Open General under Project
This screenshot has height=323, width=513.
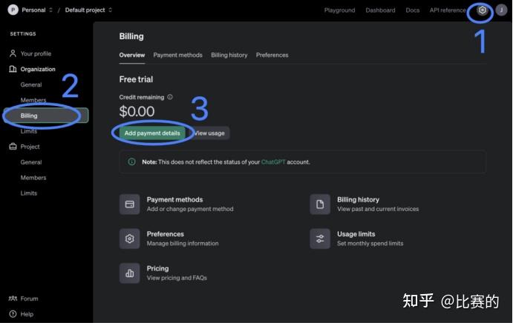pyautogui.click(x=31, y=162)
